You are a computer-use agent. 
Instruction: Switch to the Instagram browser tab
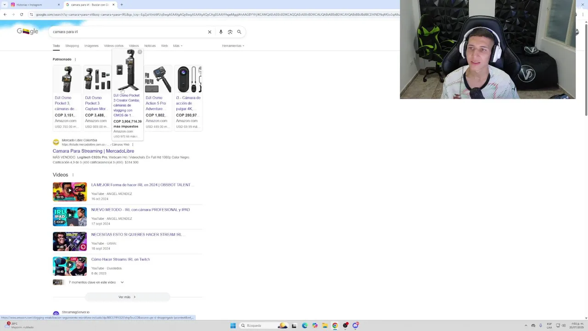click(x=34, y=5)
